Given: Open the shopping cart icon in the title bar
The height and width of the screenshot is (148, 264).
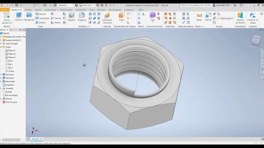Looking at the screenshot, I should tap(235, 5).
